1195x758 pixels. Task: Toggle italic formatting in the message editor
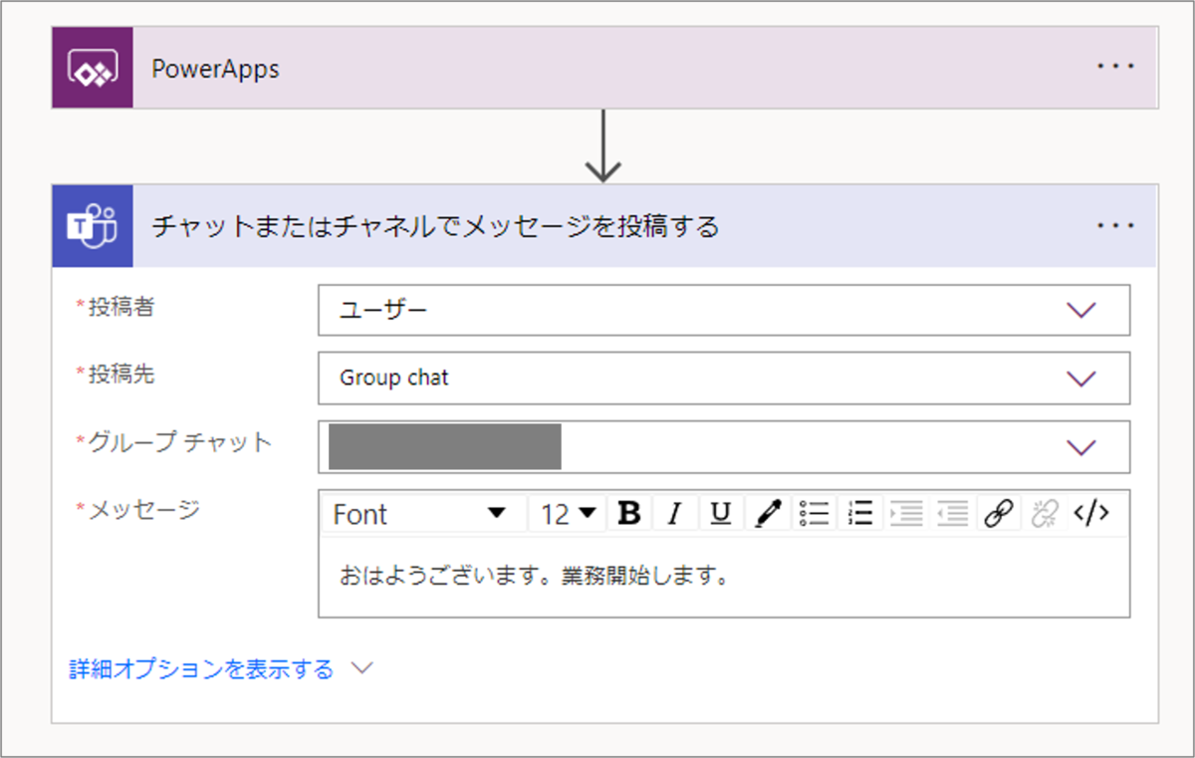click(x=675, y=514)
